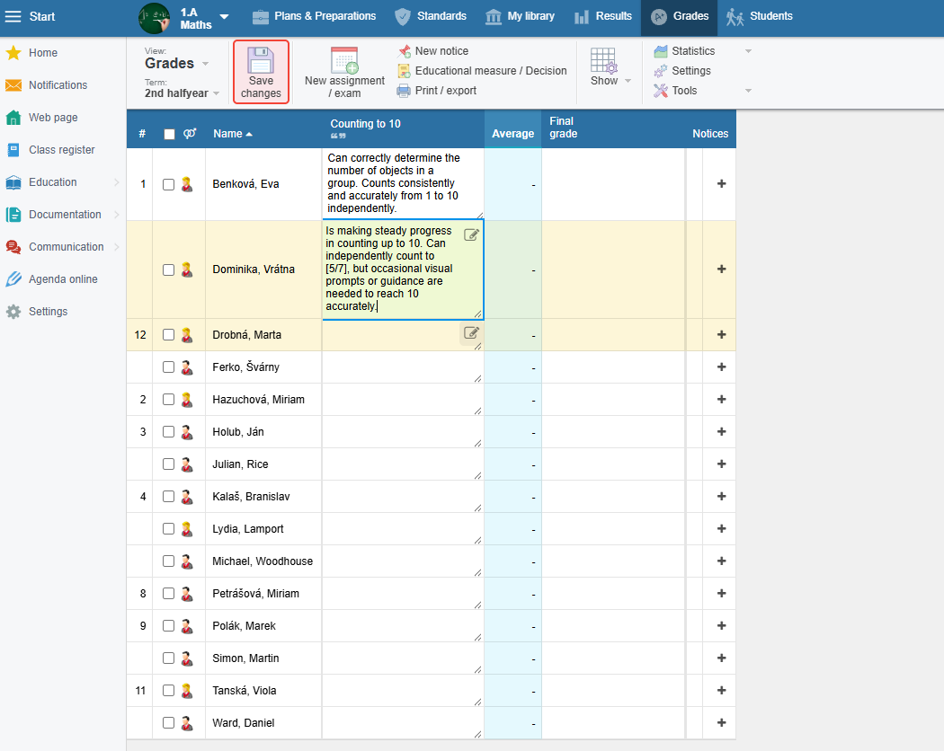Screen dimensions: 944x751
Task: Click the student icon next to Holub, Ján
Action: (187, 432)
